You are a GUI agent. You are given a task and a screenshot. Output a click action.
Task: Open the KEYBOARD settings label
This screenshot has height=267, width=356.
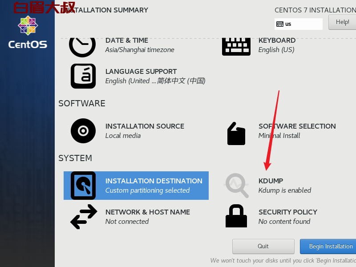(277, 40)
